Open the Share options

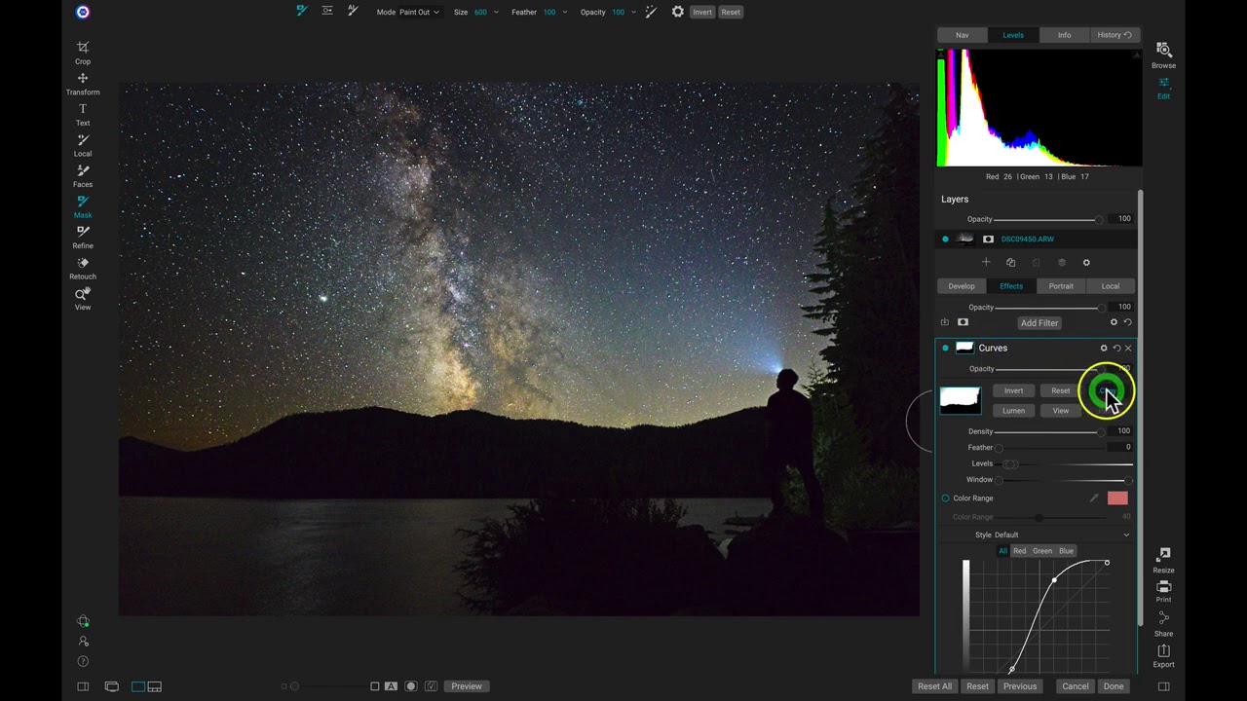tap(1163, 624)
